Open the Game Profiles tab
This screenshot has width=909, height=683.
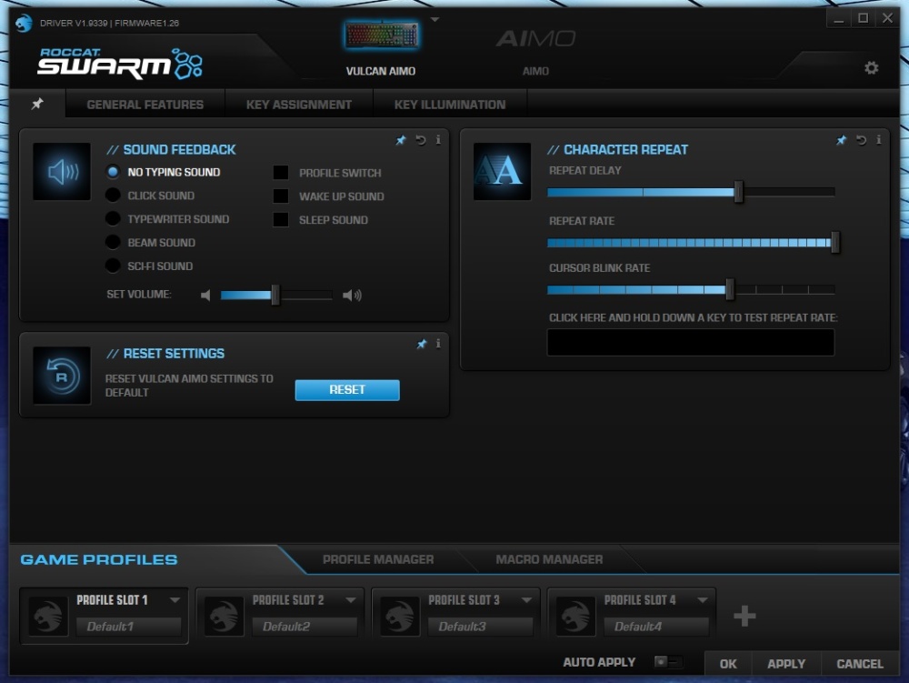coord(99,559)
